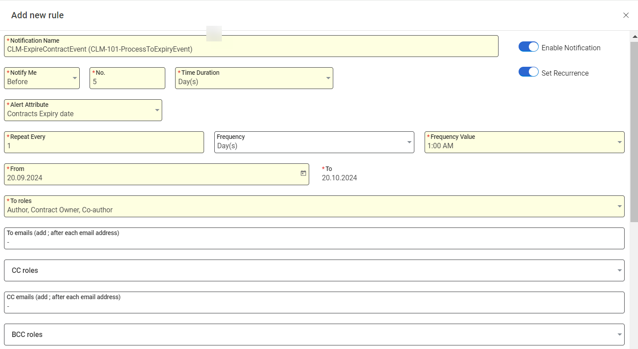Click the scrollbar up arrow
The height and width of the screenshot is (349, 638).
(634, 36)
